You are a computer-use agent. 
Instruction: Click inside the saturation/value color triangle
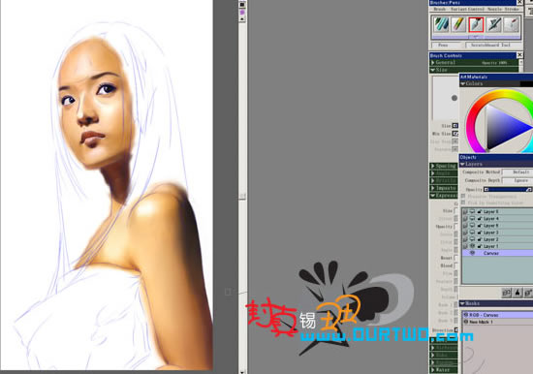pyautogui.click(x=503, y=128)
